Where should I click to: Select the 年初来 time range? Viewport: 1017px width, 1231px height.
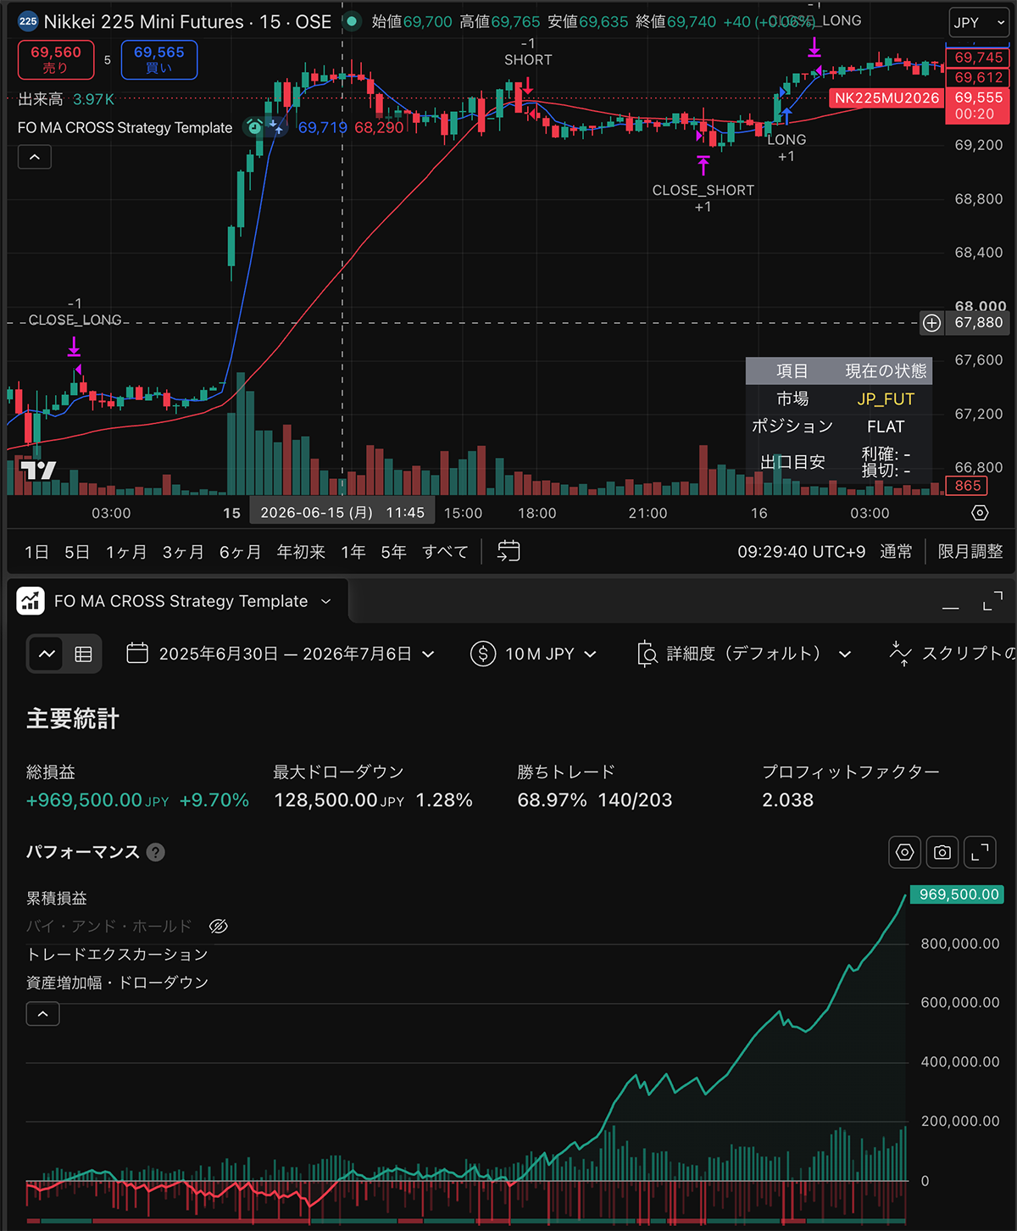point(301,552)
